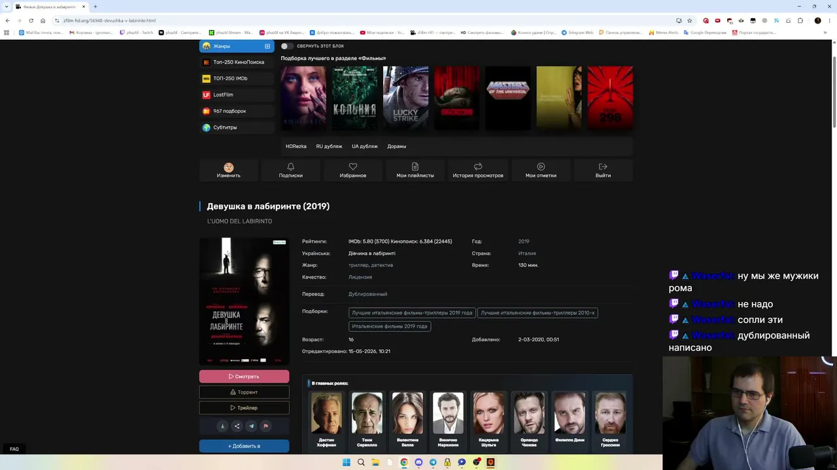This screenshot has width=837, height=470.
Task: Open 'Итальянские фильмы 2019 года' collection
Action: pos(390,326)
